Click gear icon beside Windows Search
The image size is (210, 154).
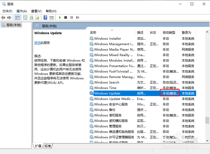point(92,82)
